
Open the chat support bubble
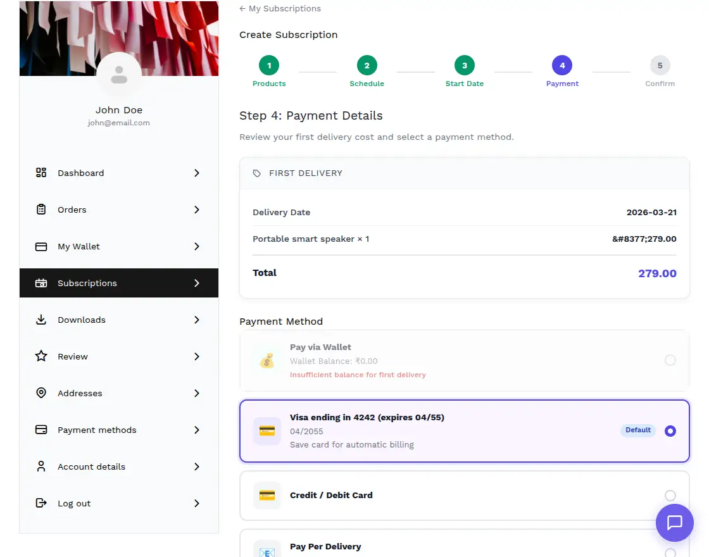tap(674, 523)
